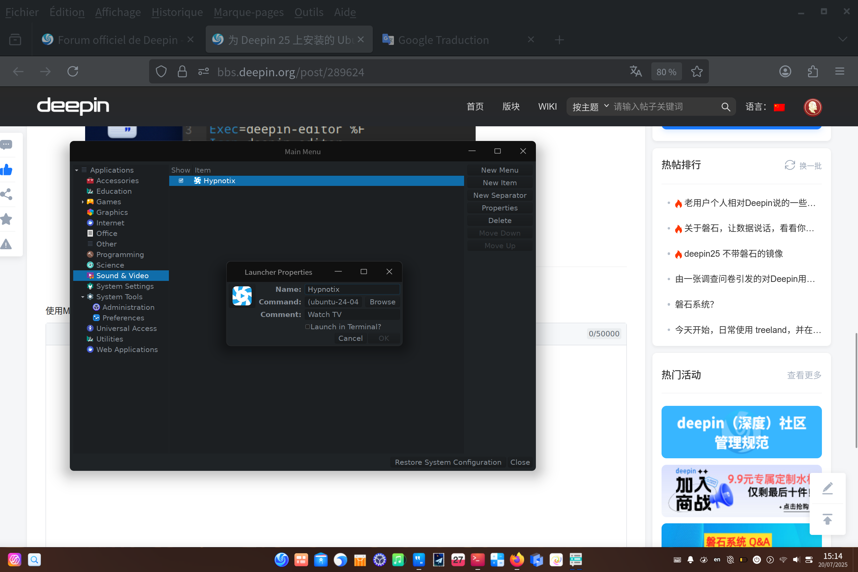The height and width of the screenshot is (572, 858).
Task: Click Restore System Configuration button
Action: coord(448,462)
